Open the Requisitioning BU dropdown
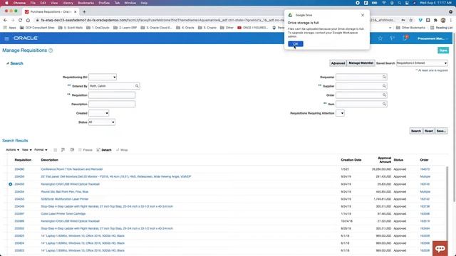Image resolution: width=456 pixels, height=256 pixels. coord(103,77)
